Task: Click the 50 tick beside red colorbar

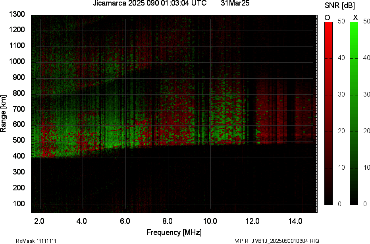Action: coord(341,22)
